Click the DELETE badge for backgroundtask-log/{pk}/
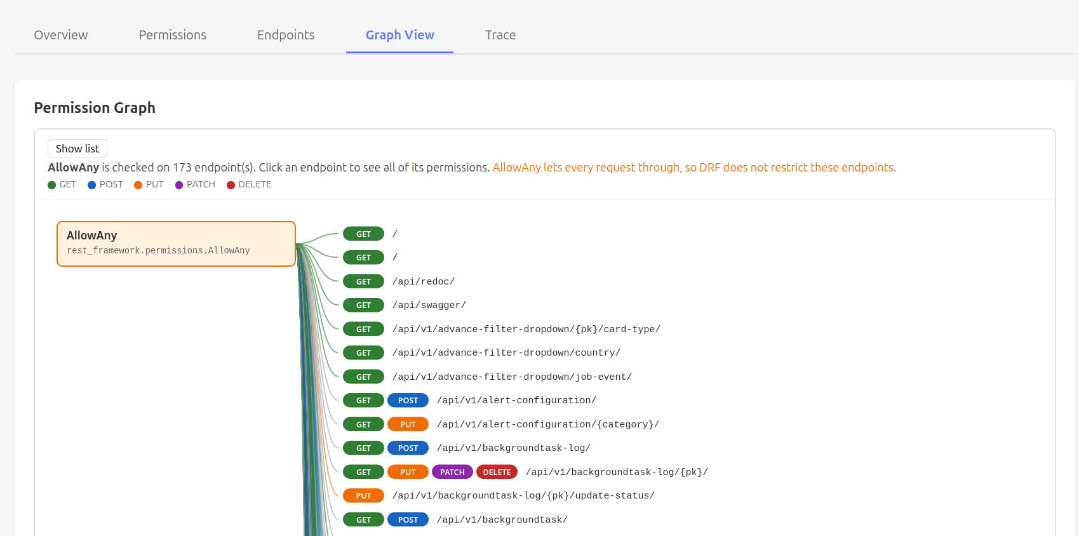 point(497,472)
